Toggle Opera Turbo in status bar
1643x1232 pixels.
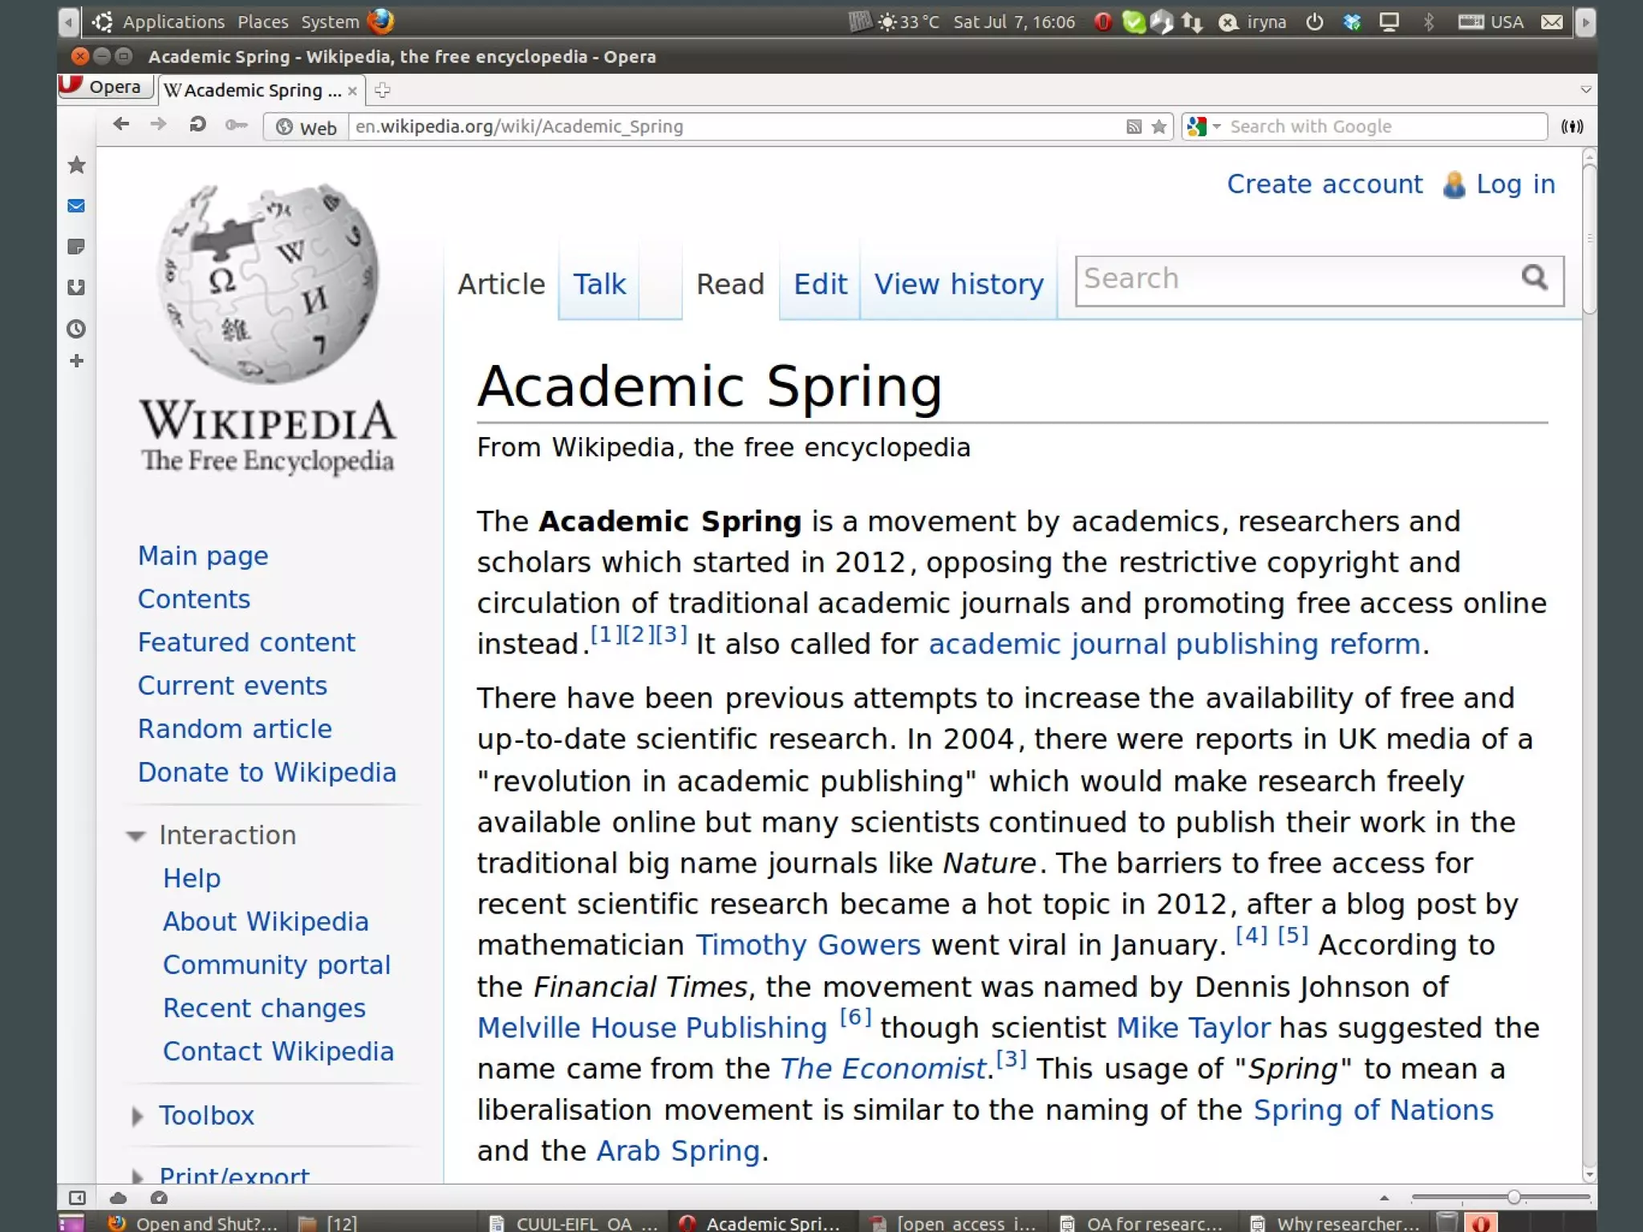159,1198
